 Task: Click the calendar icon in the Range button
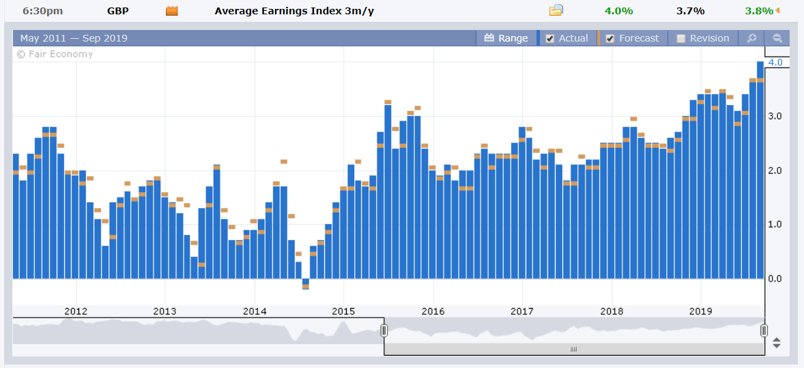coord(489,38)
